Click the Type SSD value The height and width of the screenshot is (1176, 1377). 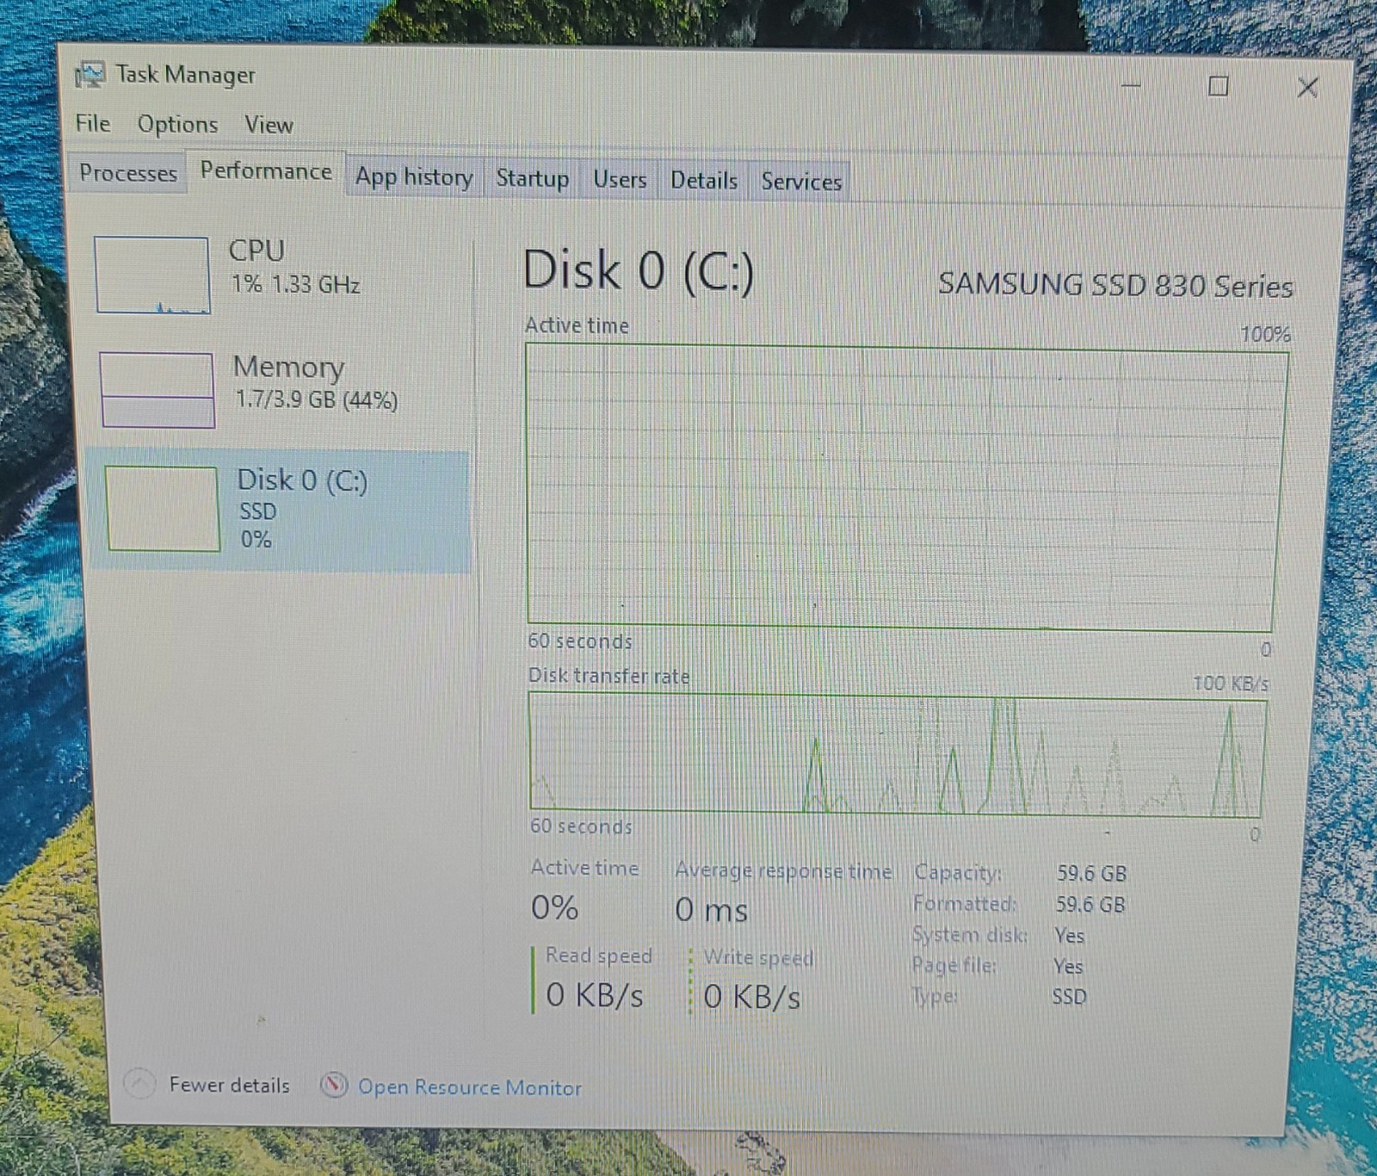[x=1069, y=996]
